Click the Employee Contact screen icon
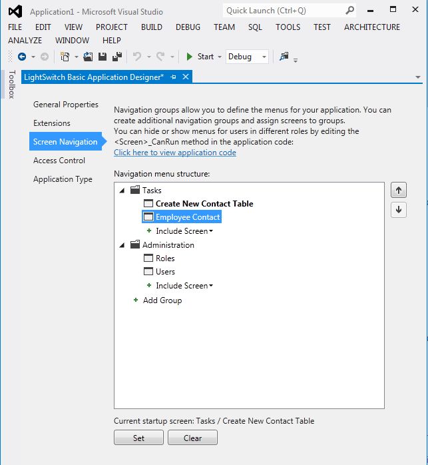Viewport: 428px width, 465px height. click(x=148, y=217)
